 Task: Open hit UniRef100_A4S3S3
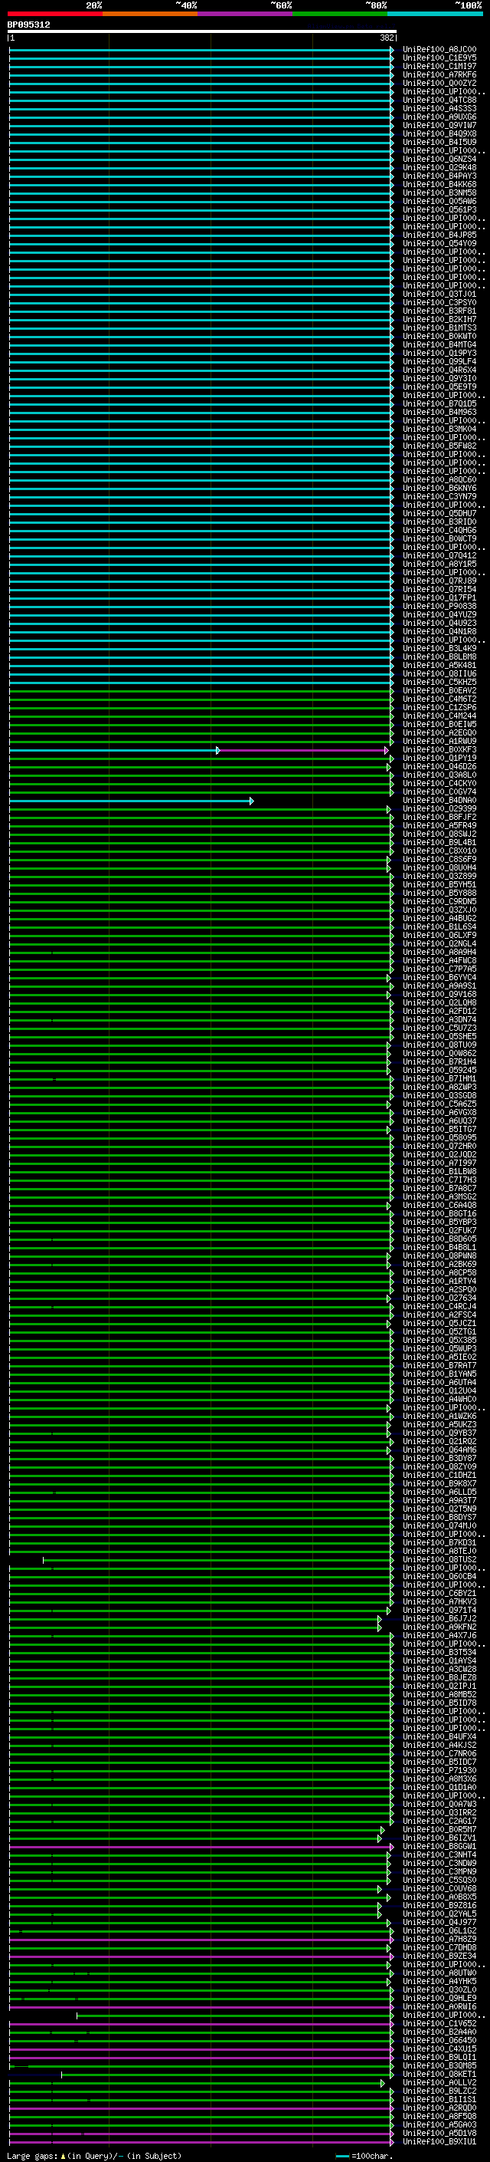coord(439,108)
